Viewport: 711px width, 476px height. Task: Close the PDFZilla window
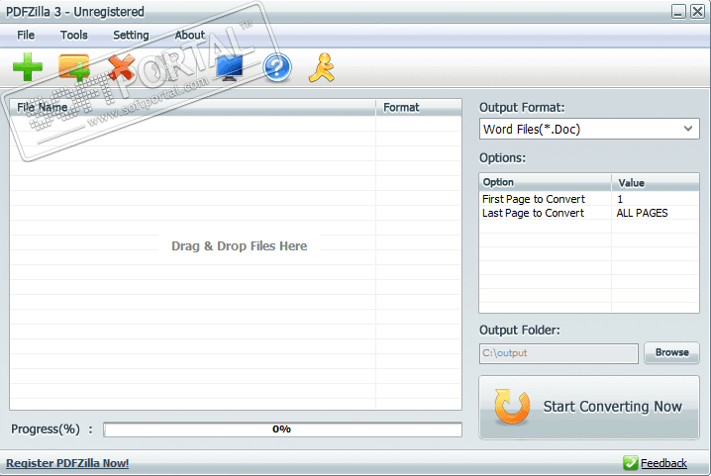(x=697, y=11)
